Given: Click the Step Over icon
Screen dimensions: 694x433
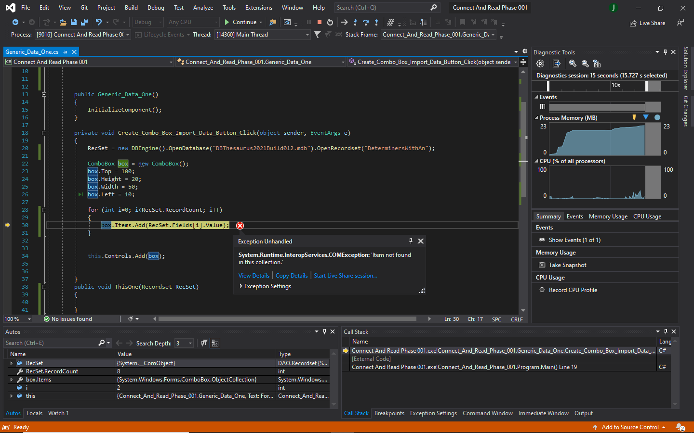Looking at the screenshot, I should [x=366, y=22].
